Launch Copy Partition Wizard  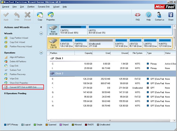coord(19,38)
